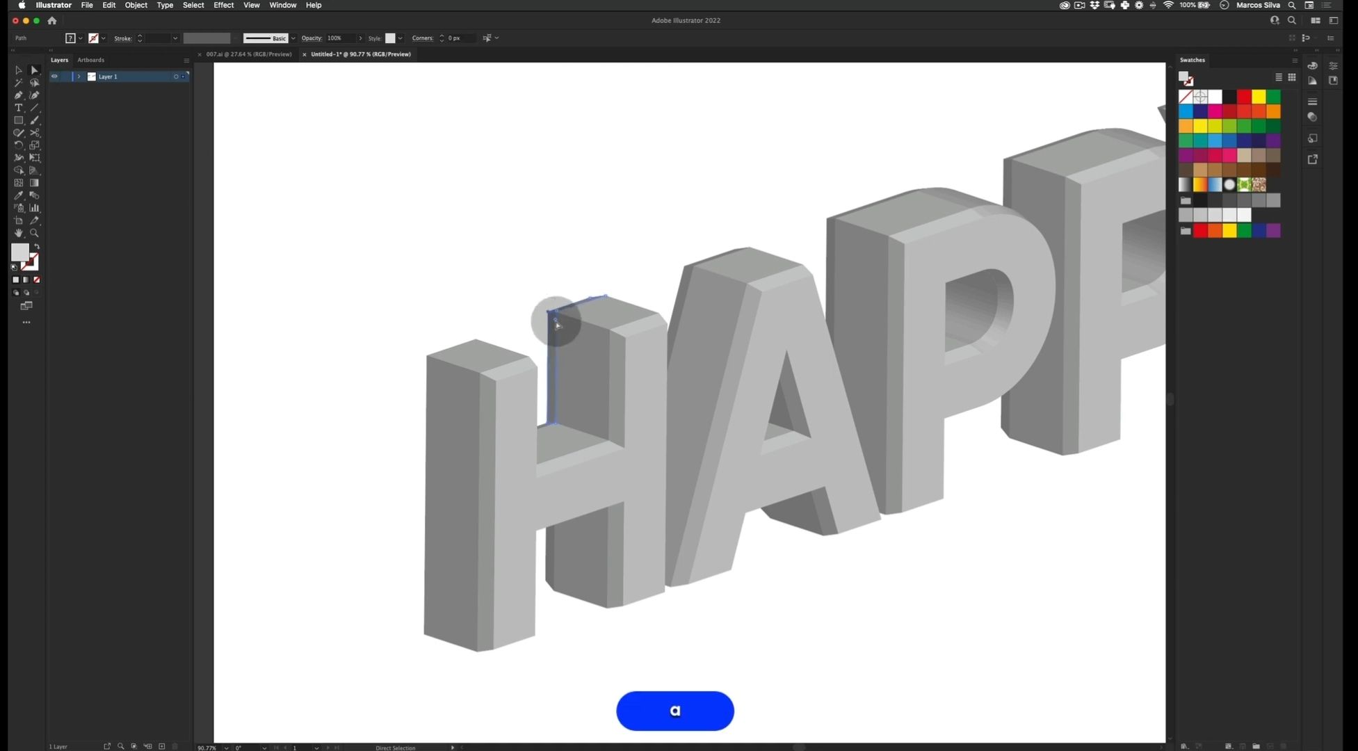The image size is (1358, 751).
Task: Open the graphic Style dropdown
Action: click(401, 38)
